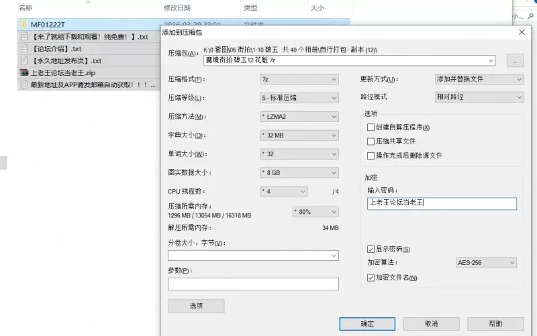Viewport: 537px width, 336px height.
Task: Sort by 名称 column header in Explorer
Action: point(26,7)
